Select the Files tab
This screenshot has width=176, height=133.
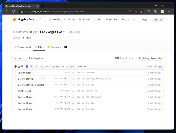pyautogui.click(x=39, y=47)
